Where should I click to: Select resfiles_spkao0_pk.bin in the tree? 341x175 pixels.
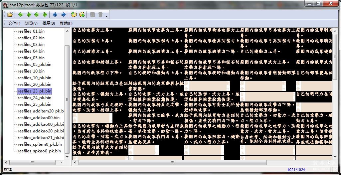(39, 151)
